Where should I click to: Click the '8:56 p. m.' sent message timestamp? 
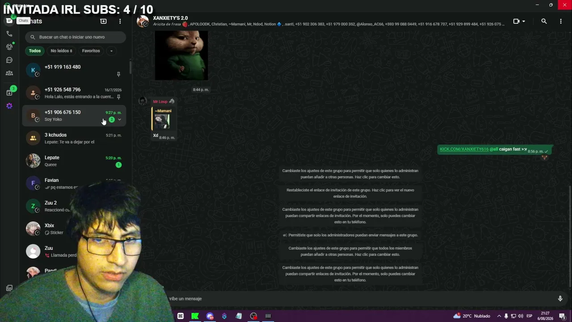click(535, 152)
